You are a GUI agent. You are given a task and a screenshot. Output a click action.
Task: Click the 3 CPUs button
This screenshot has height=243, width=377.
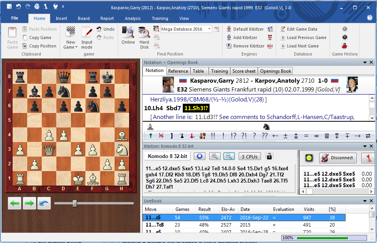pyautogui.click(x=249, y=156)
